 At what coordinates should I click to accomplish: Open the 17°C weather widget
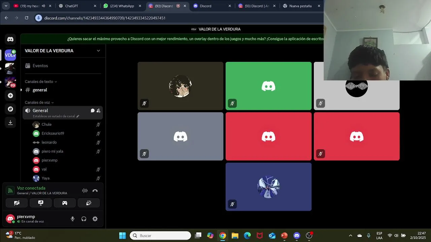coord(21,235)
